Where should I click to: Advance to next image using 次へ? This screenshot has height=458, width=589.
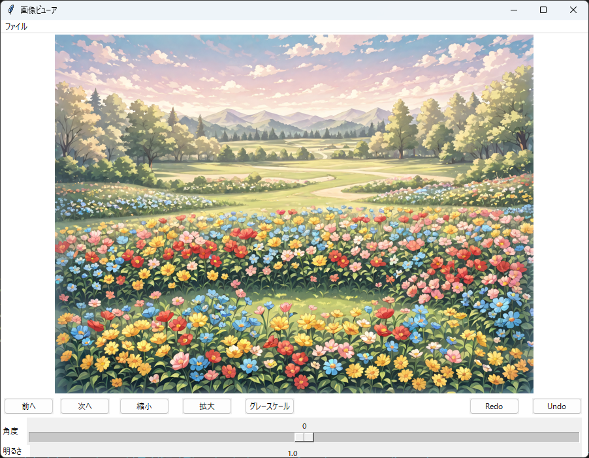tap(85, 406)
